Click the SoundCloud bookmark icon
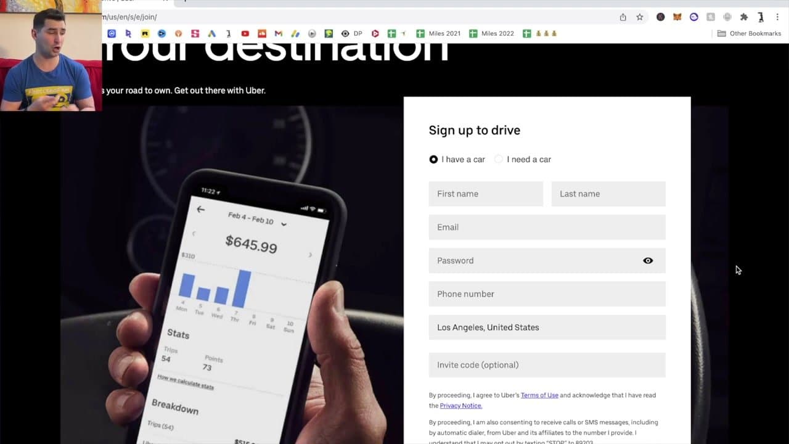Image resolution: width=789 pixels, height=444 pixels. click(261, 33)
